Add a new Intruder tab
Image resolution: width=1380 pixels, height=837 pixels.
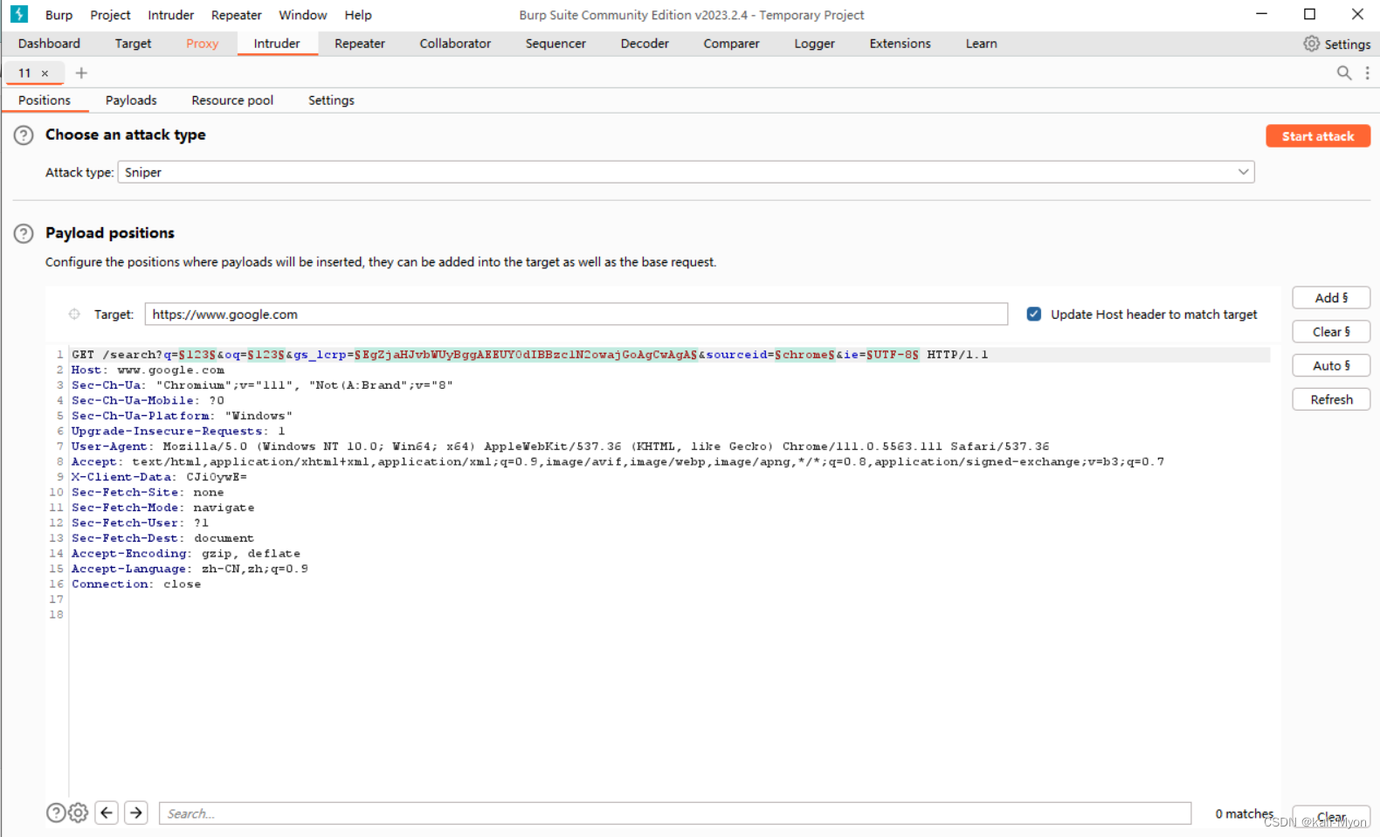(x=81, y=73)
